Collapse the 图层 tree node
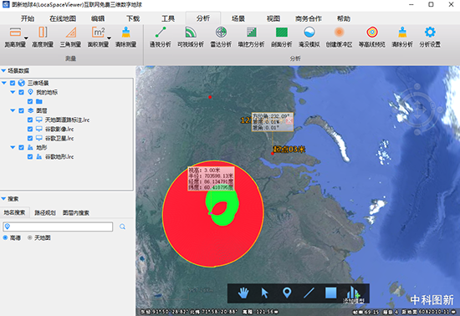 [13, 110]
